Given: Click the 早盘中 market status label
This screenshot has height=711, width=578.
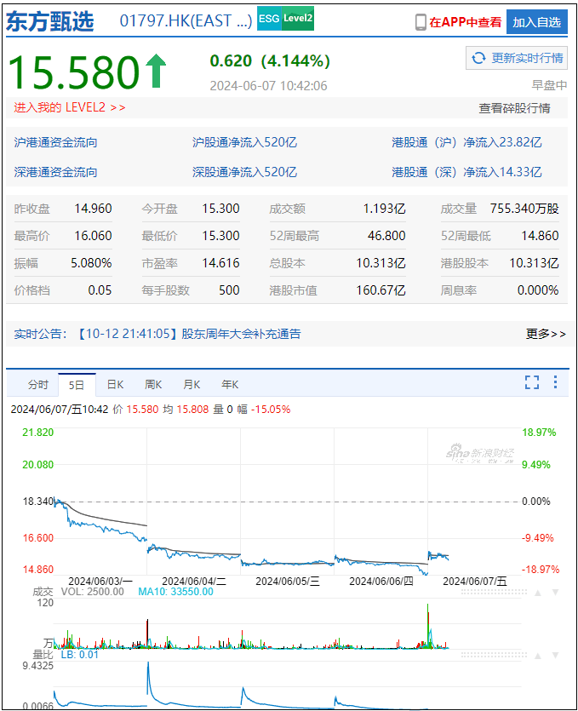Looking at the screenshot, I should (549, 85).
